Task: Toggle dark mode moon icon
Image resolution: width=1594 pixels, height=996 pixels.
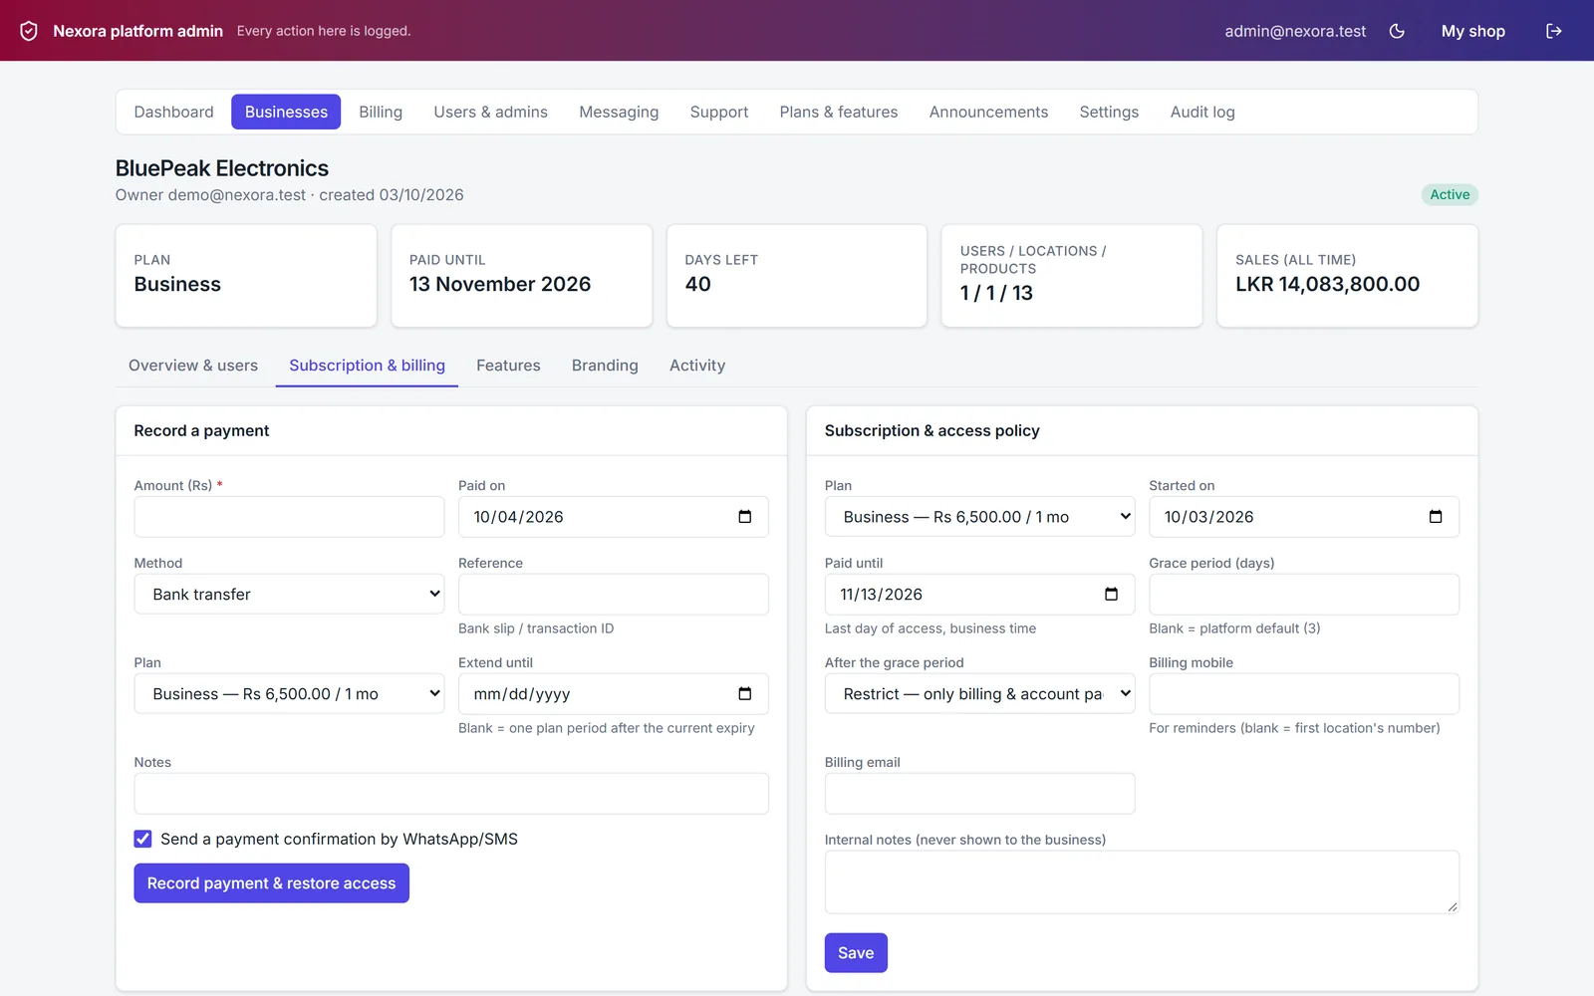Action: [x=1397, y=31]
